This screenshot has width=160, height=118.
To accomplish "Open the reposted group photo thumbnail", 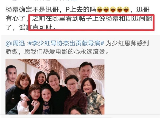I will click(55, 87).
